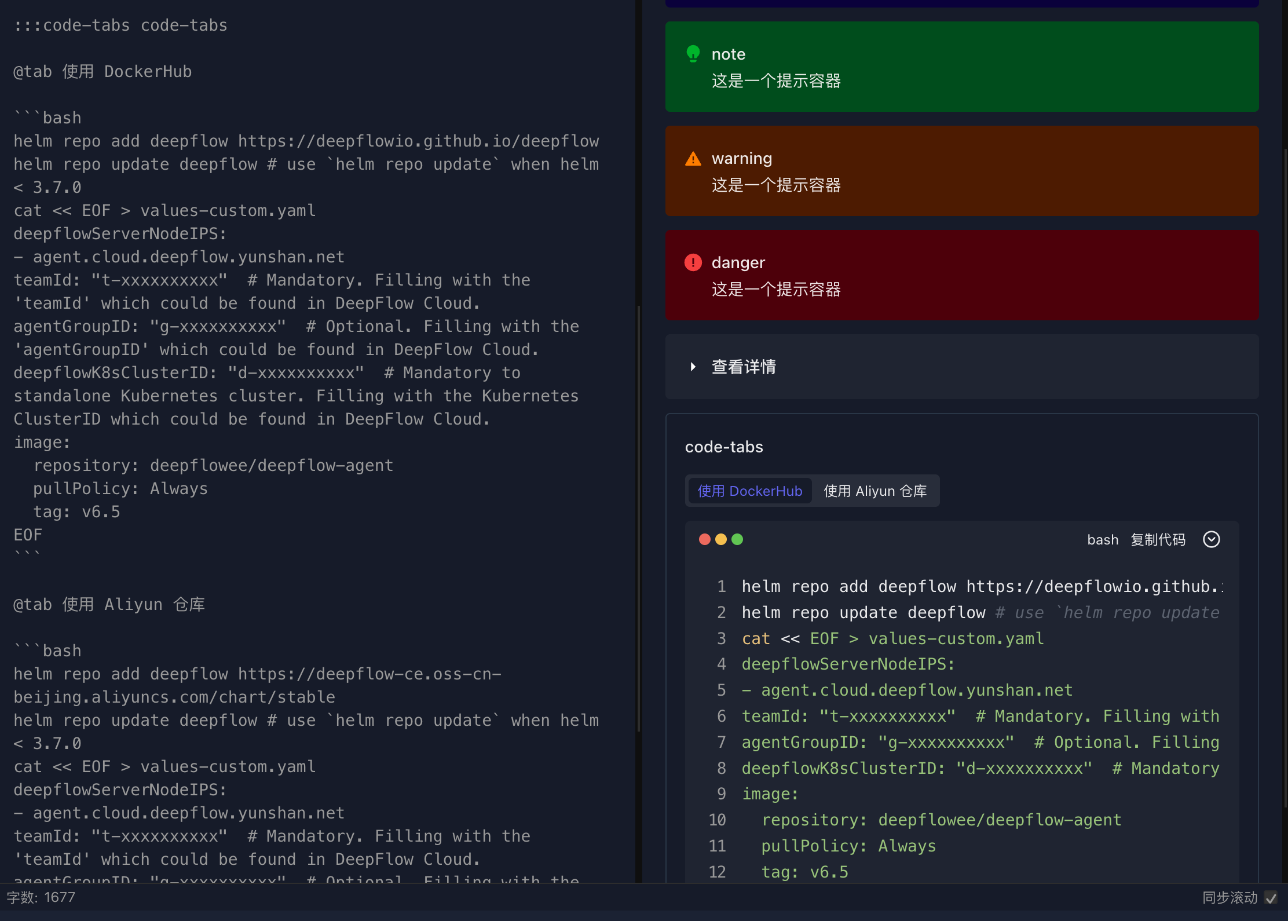Click 这是一个提示容器 inside the warning box
The height and width of the screenshot is (921, 1288).
click(x=776, y=185)
